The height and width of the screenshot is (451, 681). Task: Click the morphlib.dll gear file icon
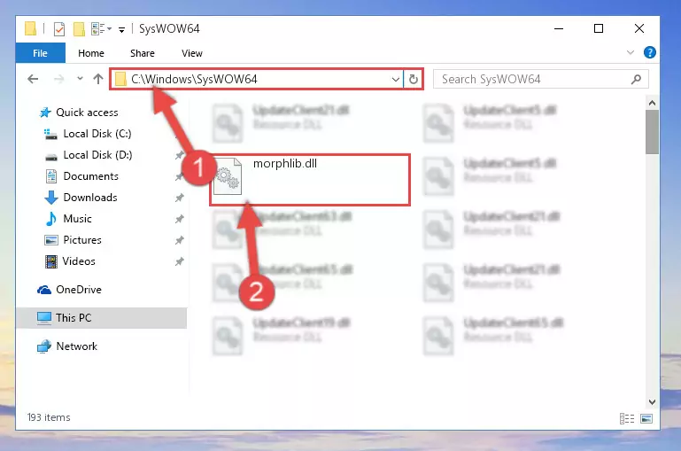coord(227,176)
